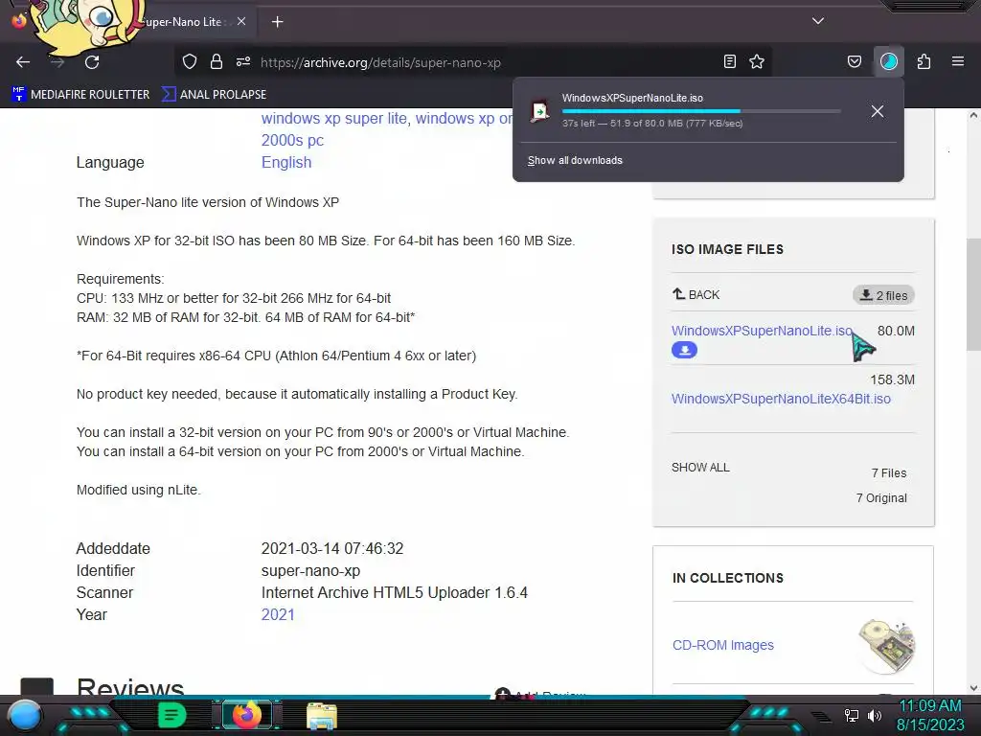981x736 pixels.
Task: Reload the page with the refresh icon
Action: (92, 62)
